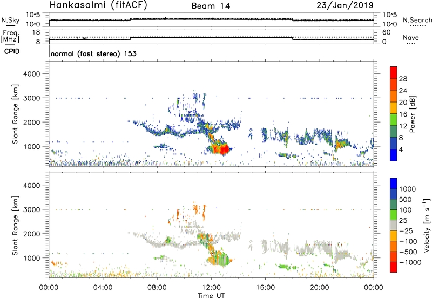Select the "Beam 14" heading text

point(211,6)
